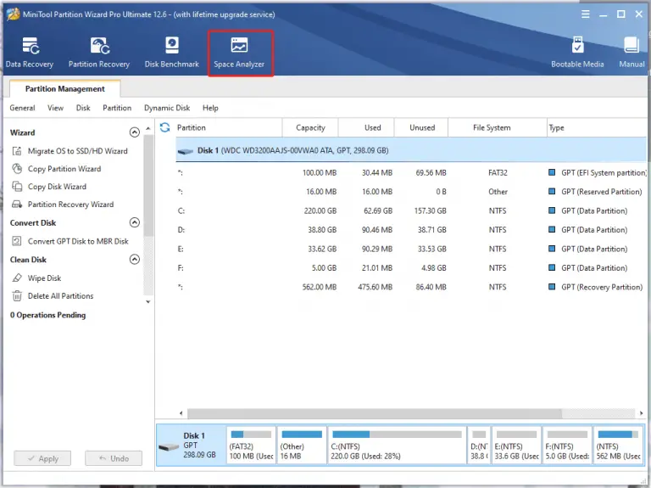Launch Partition Recovery from the toolbar

point(99,53)
